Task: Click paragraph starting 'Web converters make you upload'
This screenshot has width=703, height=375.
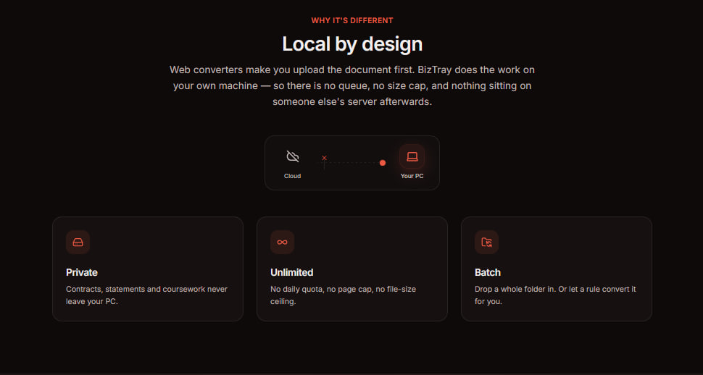Action: [x=352, y=85]
